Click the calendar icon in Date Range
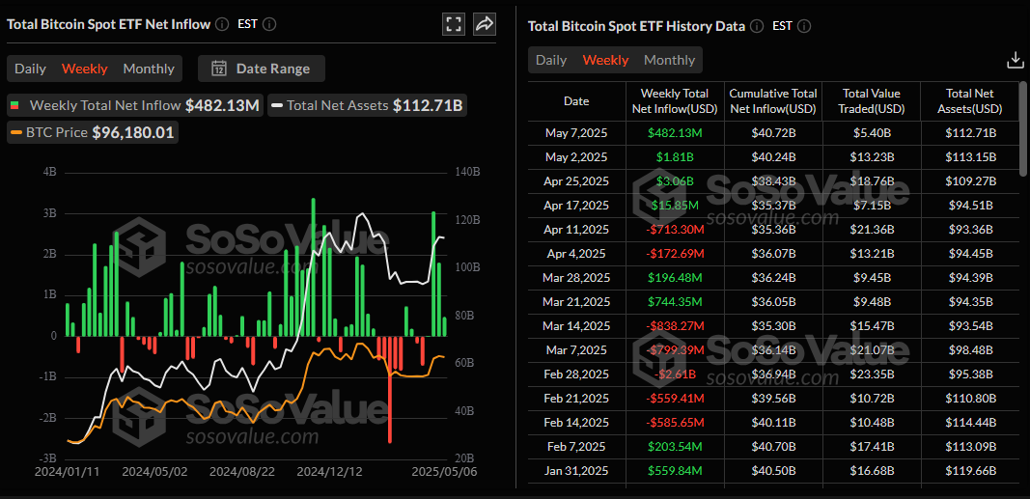The width and height of the screenshot is (1030, 499). pyautogui.click(x=219, y=69)
